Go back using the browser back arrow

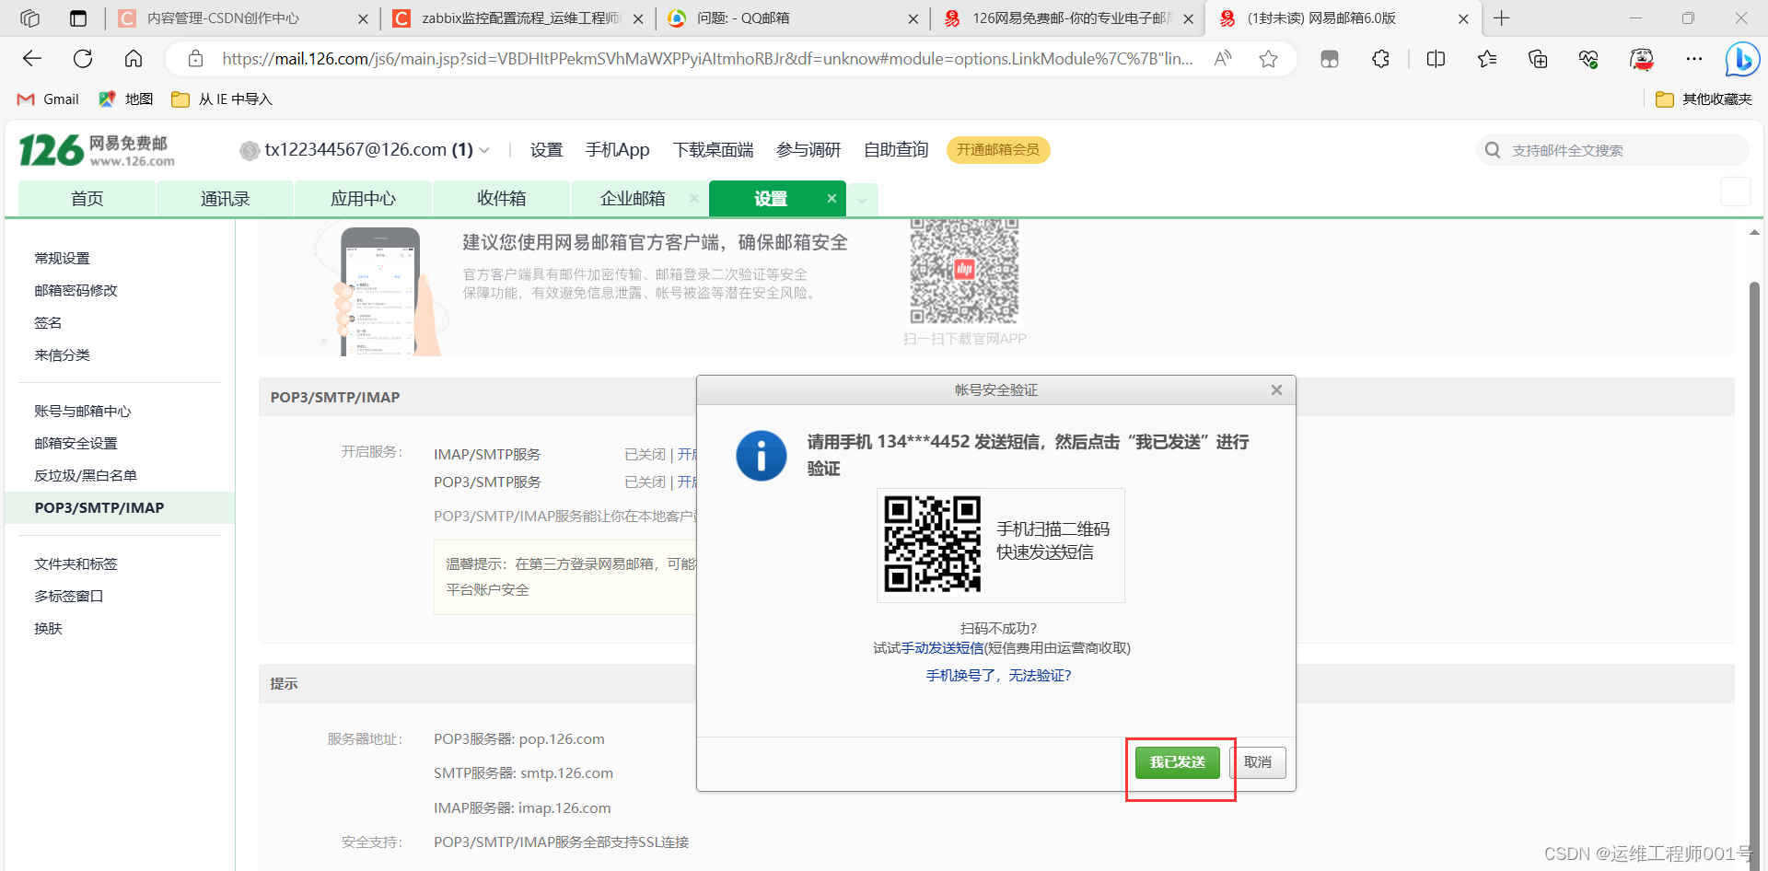point(32,59)
